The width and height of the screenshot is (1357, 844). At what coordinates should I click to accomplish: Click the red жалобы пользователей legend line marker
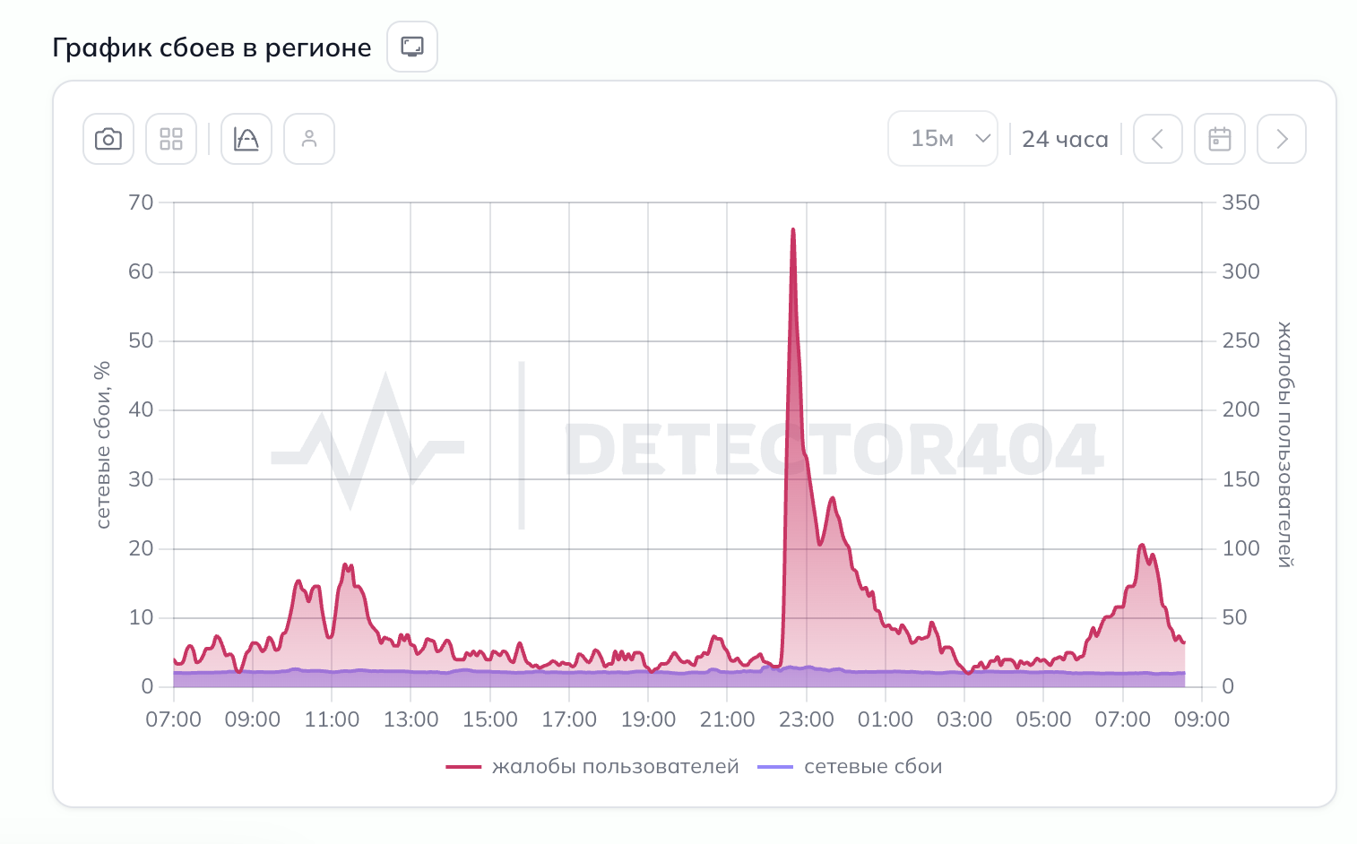pos(464,767)
